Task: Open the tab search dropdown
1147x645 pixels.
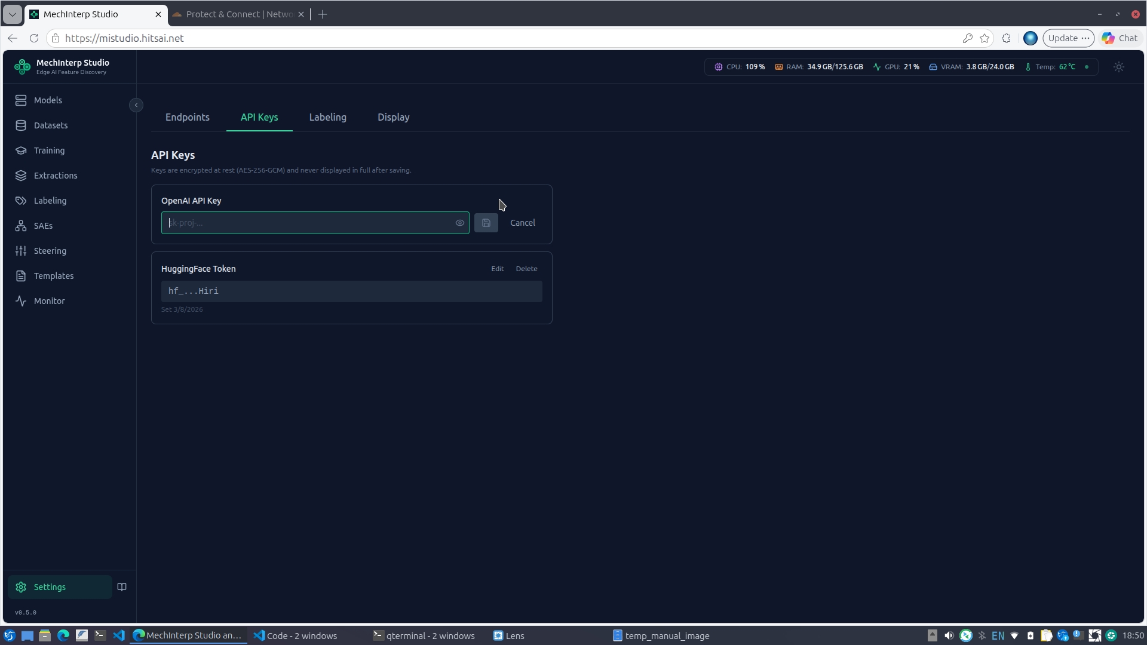Action: [x=13, y=14]
